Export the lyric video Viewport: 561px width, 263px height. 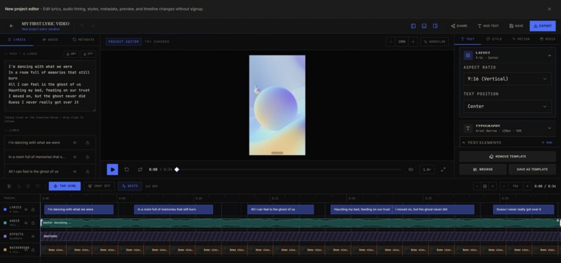click(x=543, y=26)
